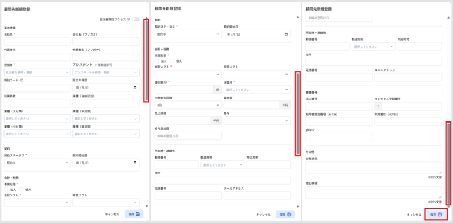Image resolution: width=453 pixels, height=223 pixels.
Task: Focus the 資本金 input field
Action: coord(251,105)
